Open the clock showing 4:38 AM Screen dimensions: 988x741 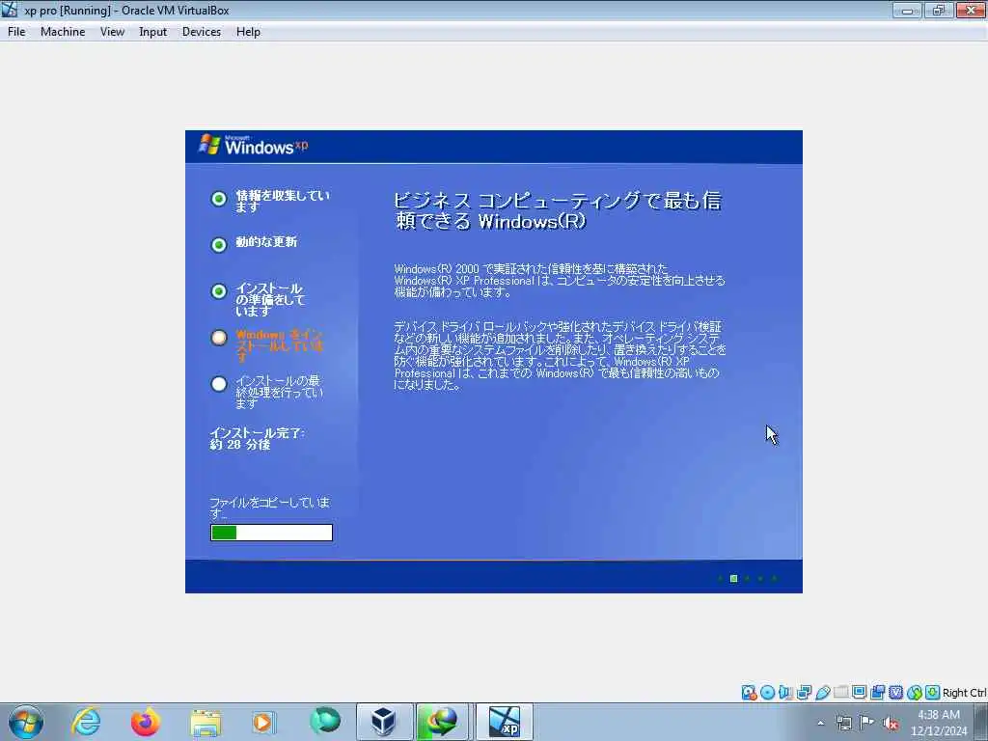pos(938,723)
